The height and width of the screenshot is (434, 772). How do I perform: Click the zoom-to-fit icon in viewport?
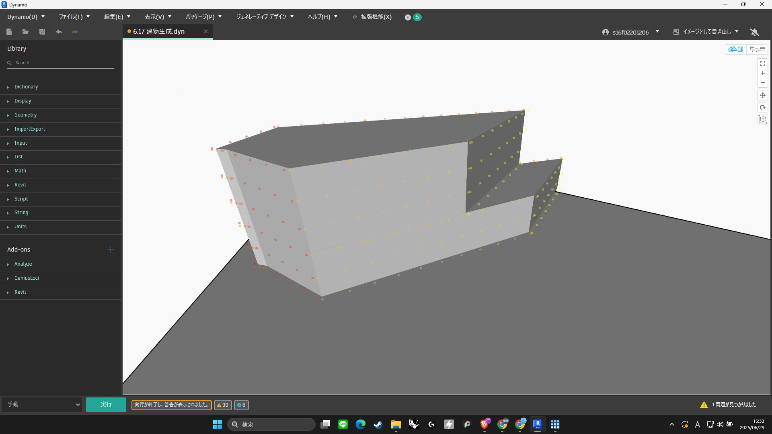[762, 64]
